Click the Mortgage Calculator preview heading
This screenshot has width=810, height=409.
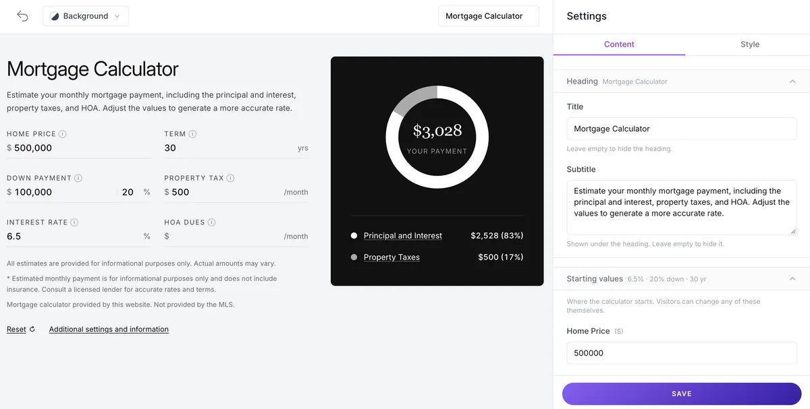(x=92, y=69)
